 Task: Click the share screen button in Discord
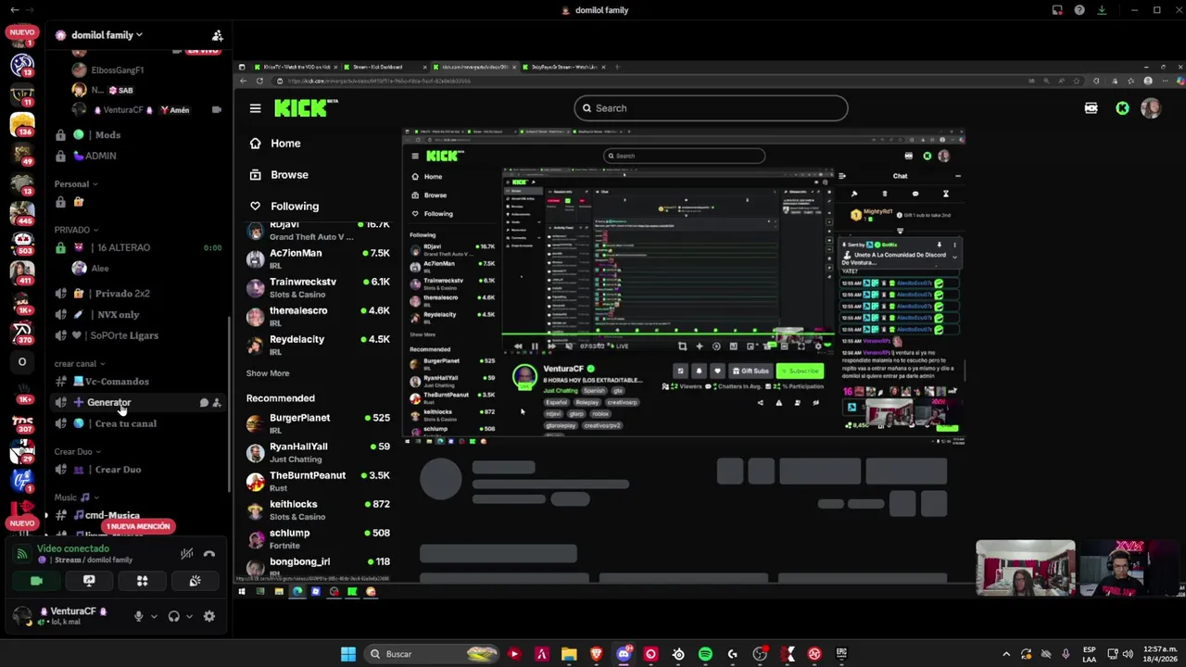[x=89, y=581]
